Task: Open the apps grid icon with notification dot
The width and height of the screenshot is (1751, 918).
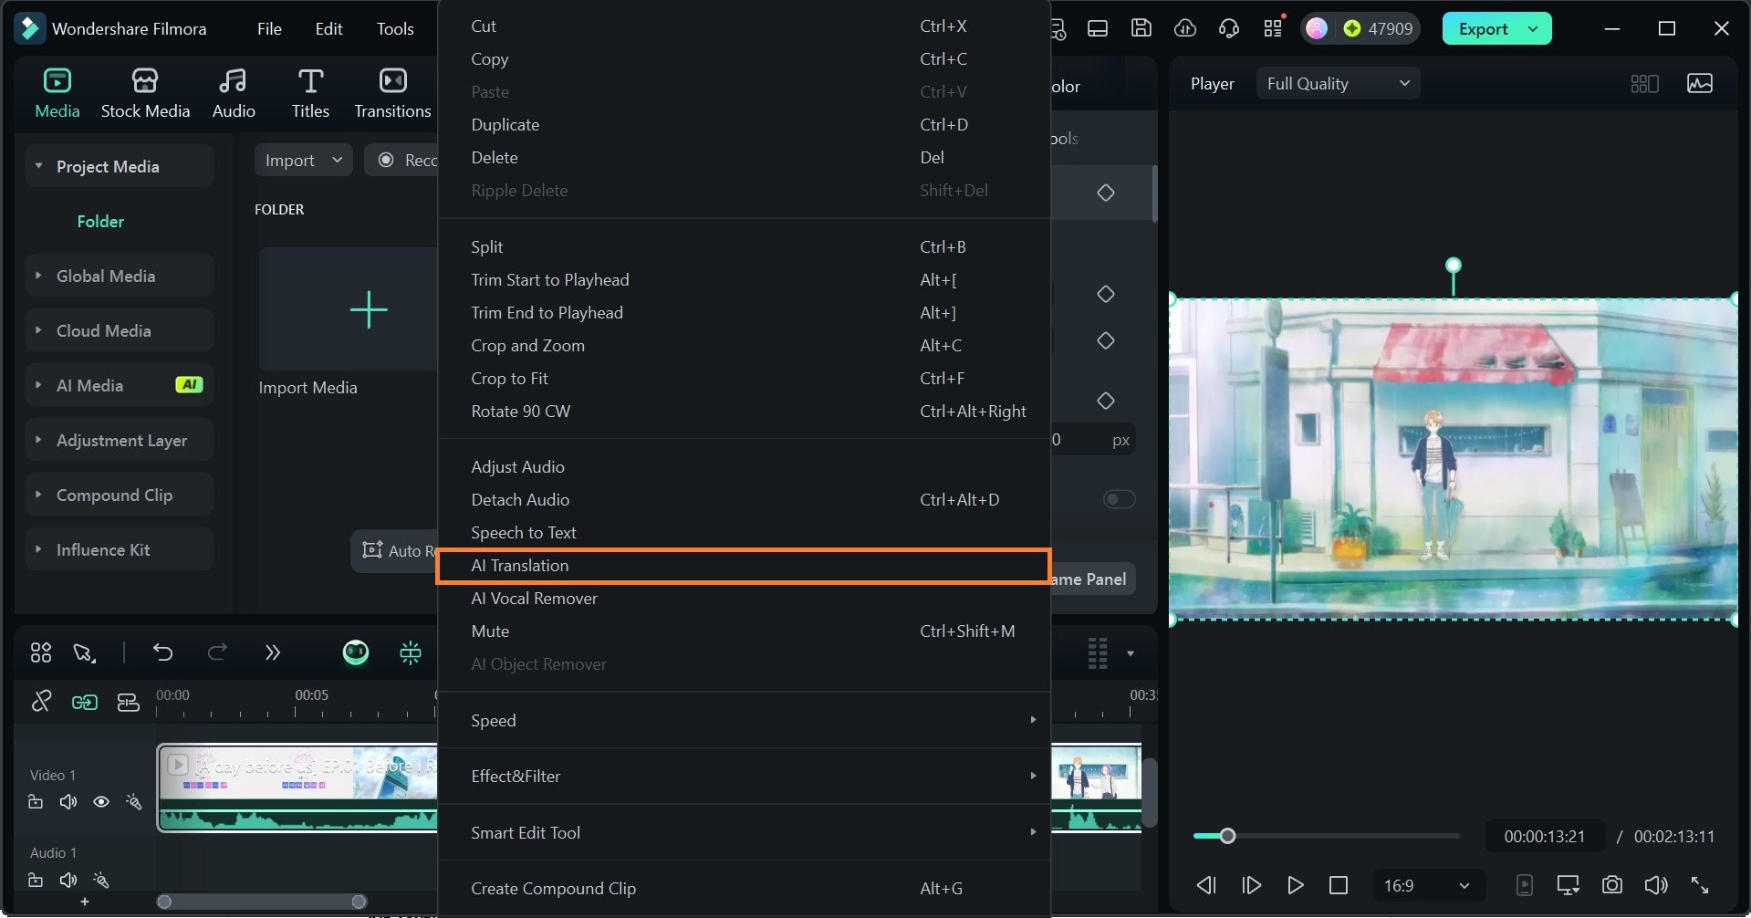Action: (x=1274, y=28)
